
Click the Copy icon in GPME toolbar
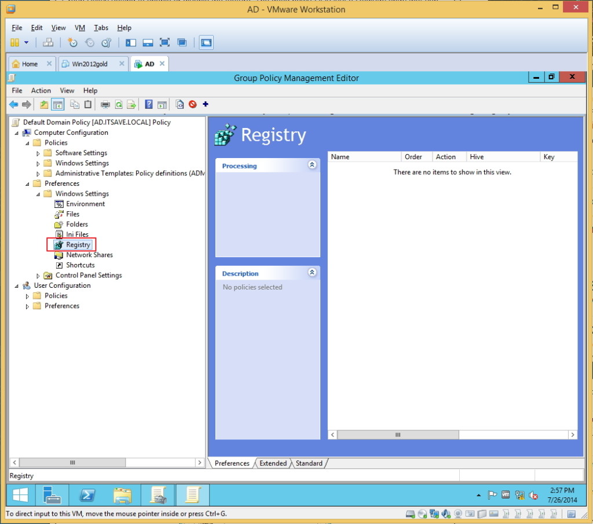75,104
